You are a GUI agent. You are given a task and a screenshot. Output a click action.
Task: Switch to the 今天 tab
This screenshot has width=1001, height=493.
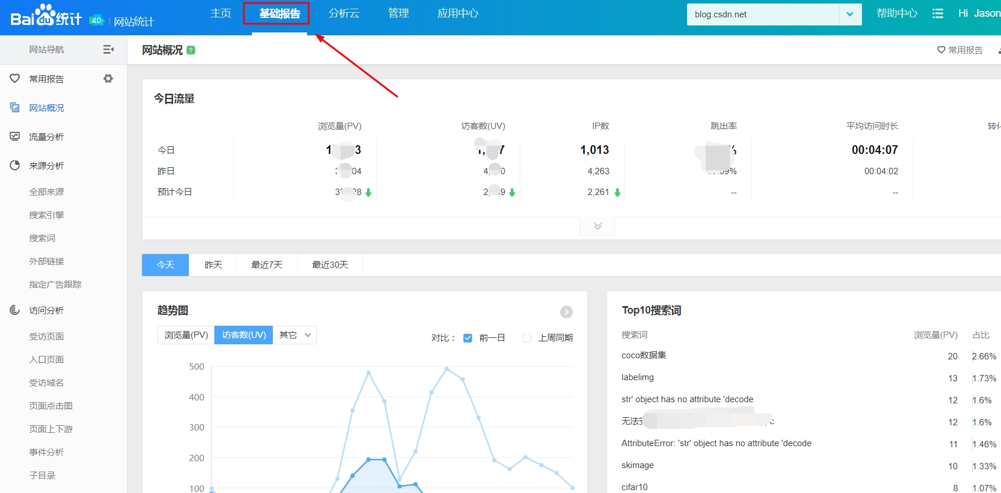pos(166,265)
